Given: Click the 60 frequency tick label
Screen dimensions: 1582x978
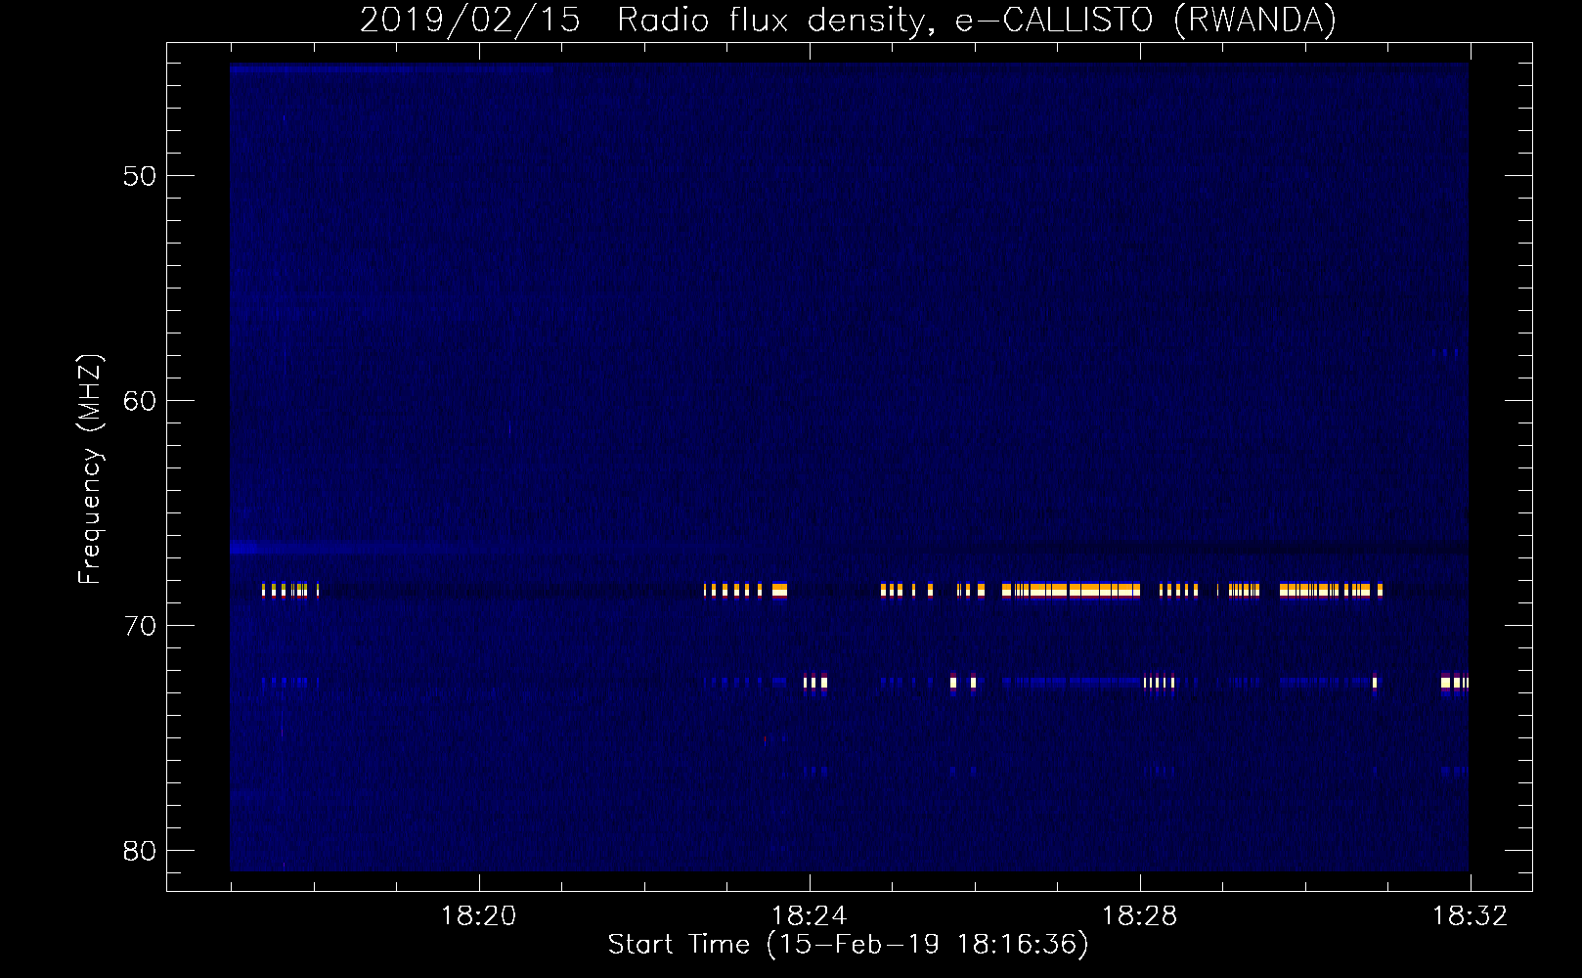Looking at the screenshot, I should pyautogui.click(x=140, y=401).
